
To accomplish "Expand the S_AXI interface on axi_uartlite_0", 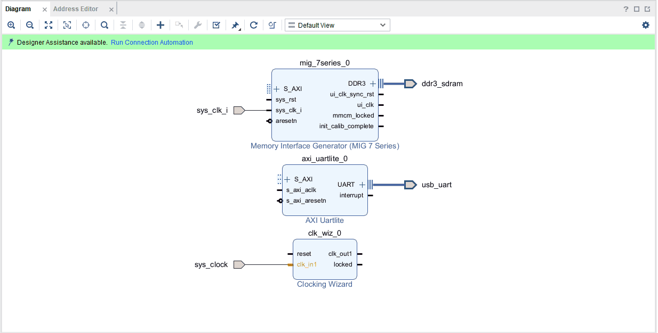I will click(x=287, y=179).
